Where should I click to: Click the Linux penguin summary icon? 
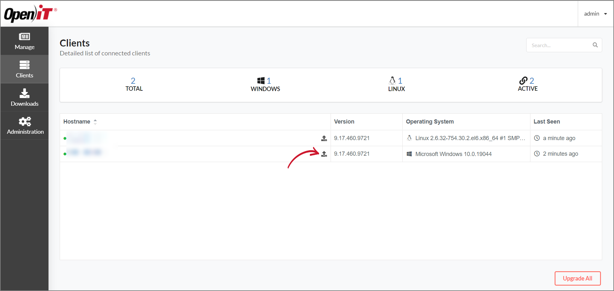(392, 80)
